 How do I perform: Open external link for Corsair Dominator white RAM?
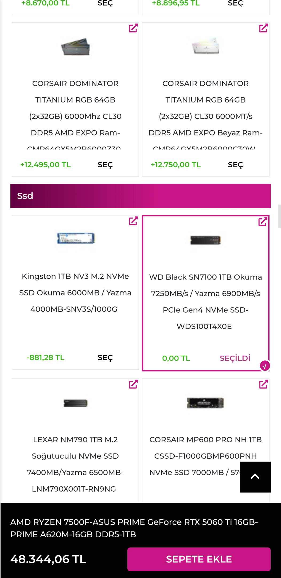click(x=264, y=28)
